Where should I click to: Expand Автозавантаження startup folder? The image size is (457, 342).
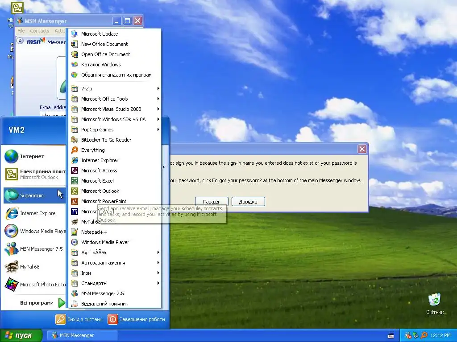click(x=115, y=263)
